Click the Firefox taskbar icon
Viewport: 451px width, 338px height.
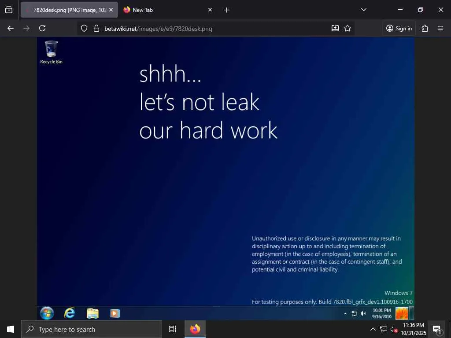coord(195,329)
